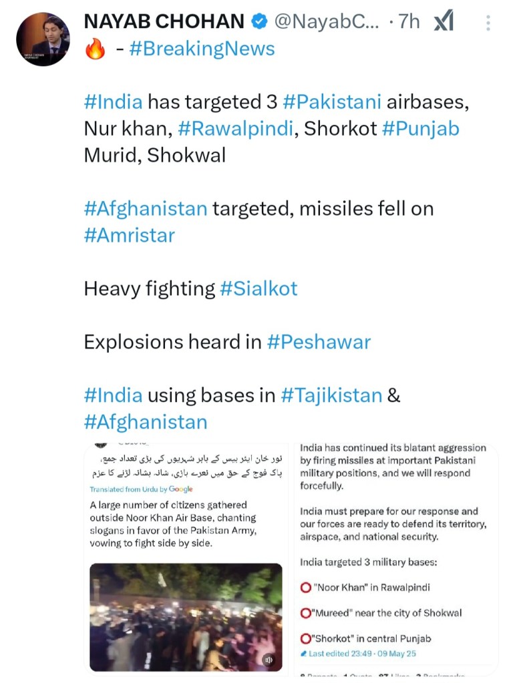Open the #Amristar hashtag
Screen dimensions: 515x683
pos(130,235)
